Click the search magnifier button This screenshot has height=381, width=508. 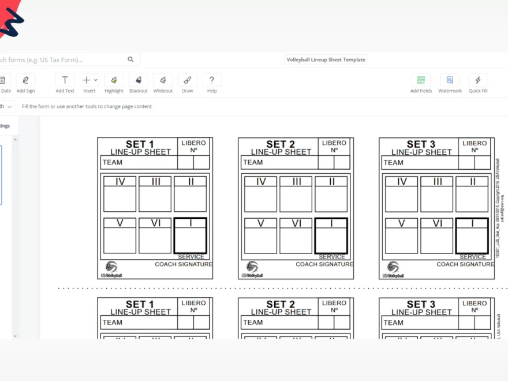[x=130, y=59]
